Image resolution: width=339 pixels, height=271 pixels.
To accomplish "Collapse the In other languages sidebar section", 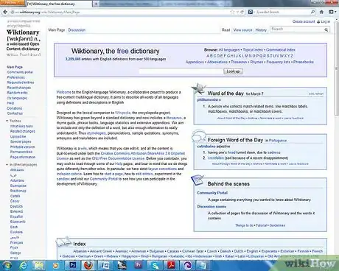I will tap(7, 164).
